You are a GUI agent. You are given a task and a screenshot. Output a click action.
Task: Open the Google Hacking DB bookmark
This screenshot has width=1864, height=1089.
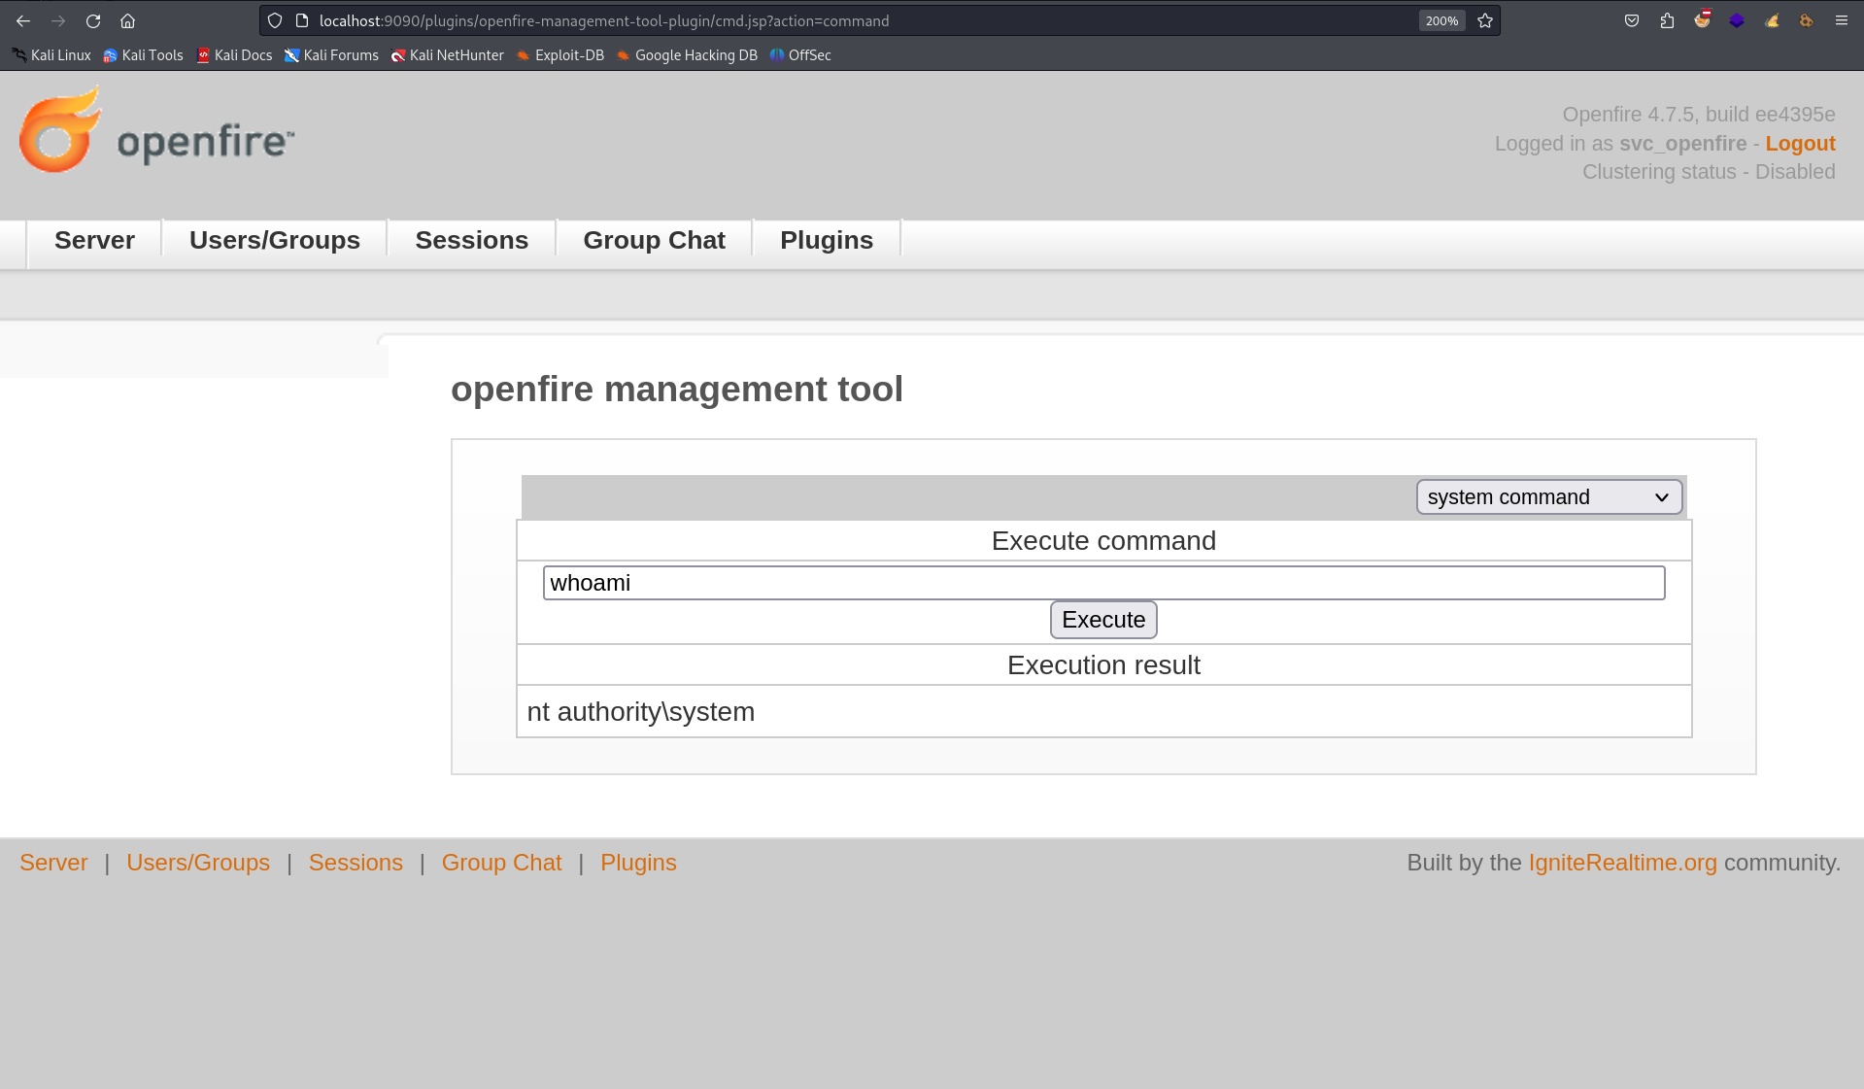687,55
